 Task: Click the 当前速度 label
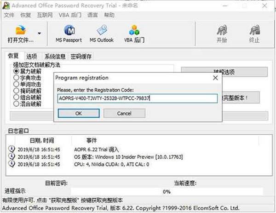185,183
